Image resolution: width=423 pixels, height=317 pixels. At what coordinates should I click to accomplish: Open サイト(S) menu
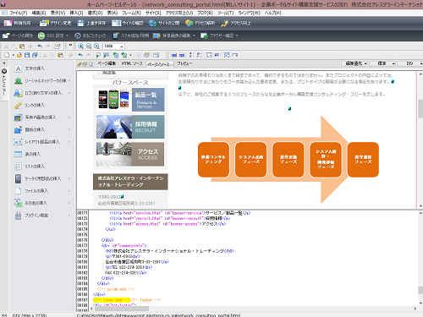click(x=153, y=13)
